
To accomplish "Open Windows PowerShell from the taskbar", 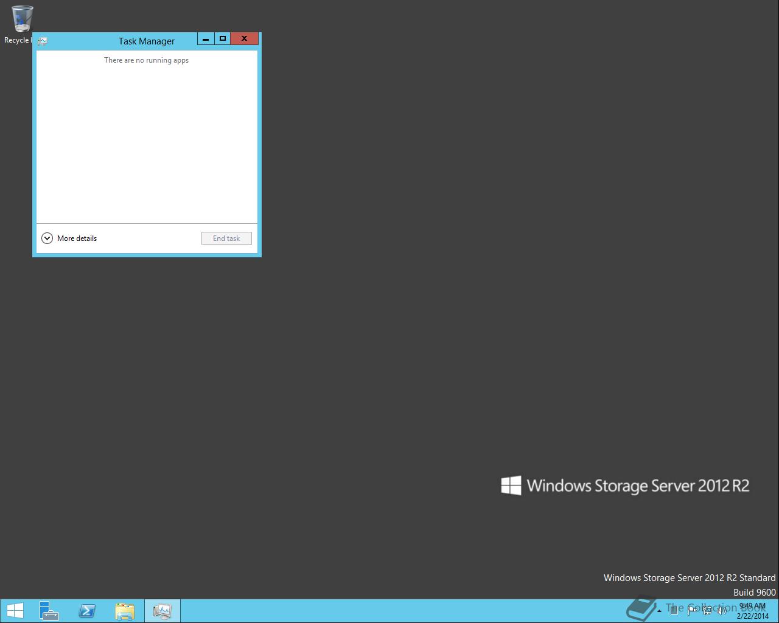I will tap(87, 611).
